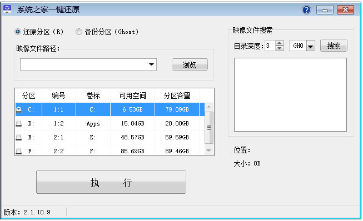363x221 pixels.
Task: Close the 系统之家一键还原 window
Action: click(x=345, y=10)
